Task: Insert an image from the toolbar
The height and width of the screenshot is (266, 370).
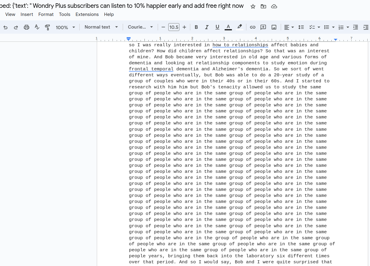Action: click(x=274, y=27)
